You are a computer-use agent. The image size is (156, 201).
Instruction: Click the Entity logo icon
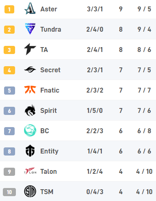tap(30, 151)
